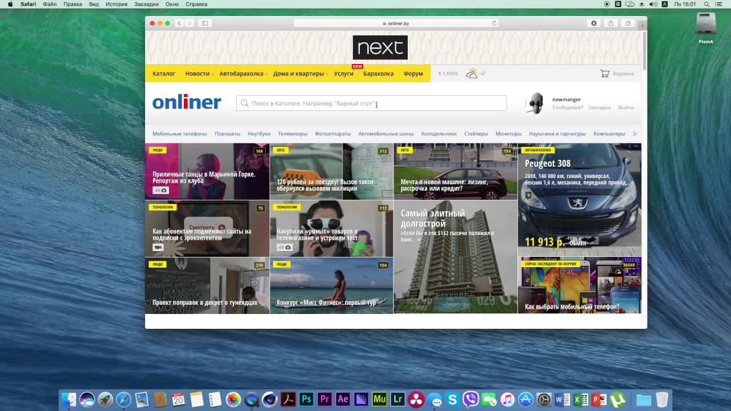Open the Файл menu in Safari
This screenshot has width=731, height=411.
click(x=50, y=4)
